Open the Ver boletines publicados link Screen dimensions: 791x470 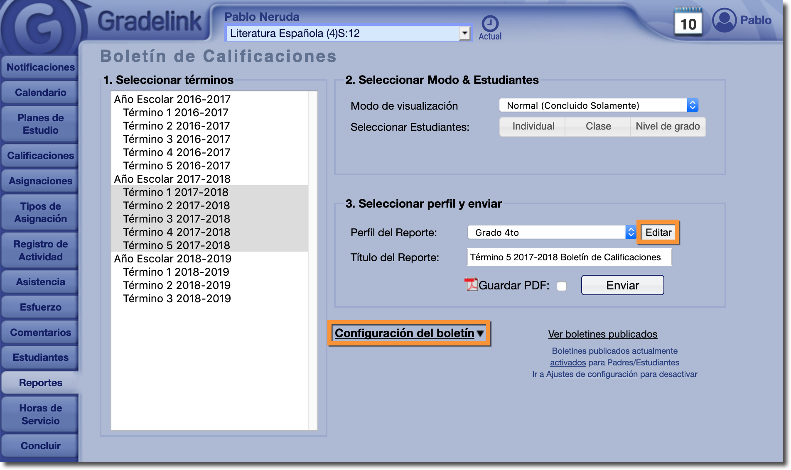coord(602,334)
